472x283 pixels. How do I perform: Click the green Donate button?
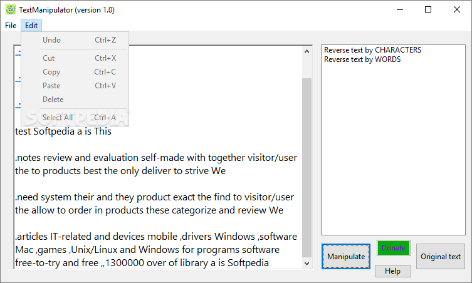point(394,248)
